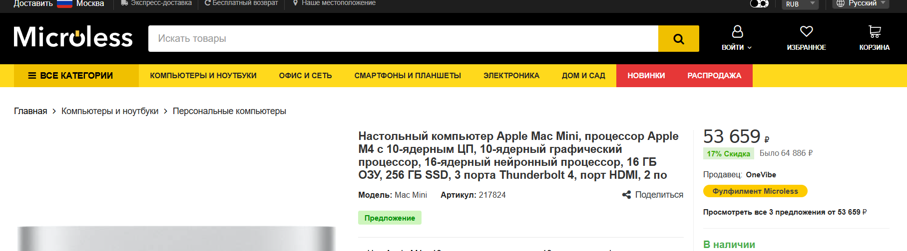The width and height of the screenshot is (907, 251).
Task: Click the express delivery truck icon
Action: coord(124,3)
